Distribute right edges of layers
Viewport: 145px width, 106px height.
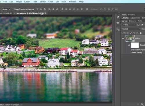pyautogui.click(x=82, y=9)
